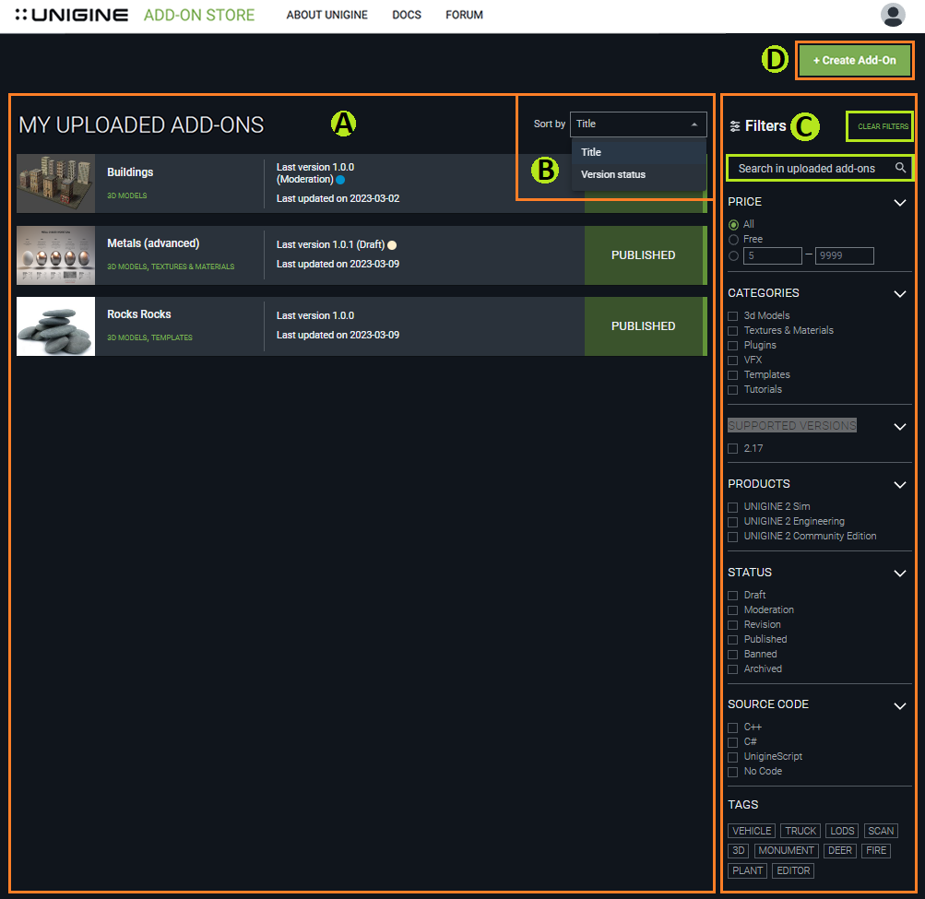Collapse the PRICE filter section

[x=899, y=202]
